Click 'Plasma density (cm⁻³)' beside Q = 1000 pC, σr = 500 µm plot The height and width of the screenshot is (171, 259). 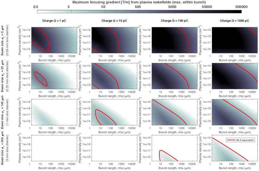pos(200,148)
